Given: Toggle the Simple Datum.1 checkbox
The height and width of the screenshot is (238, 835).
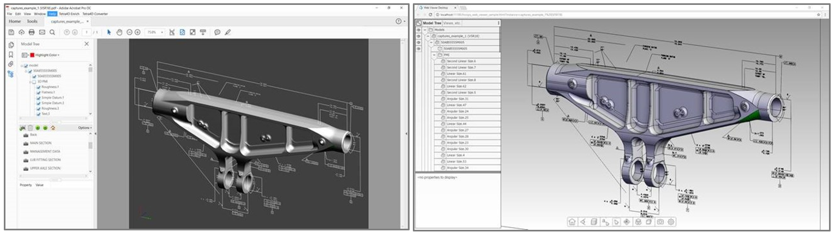Looking at the screenshot, I should tap(38, 98).
